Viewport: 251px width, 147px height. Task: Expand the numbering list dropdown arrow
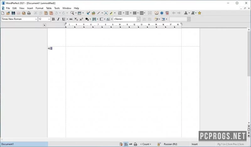(x=123, y=13)
